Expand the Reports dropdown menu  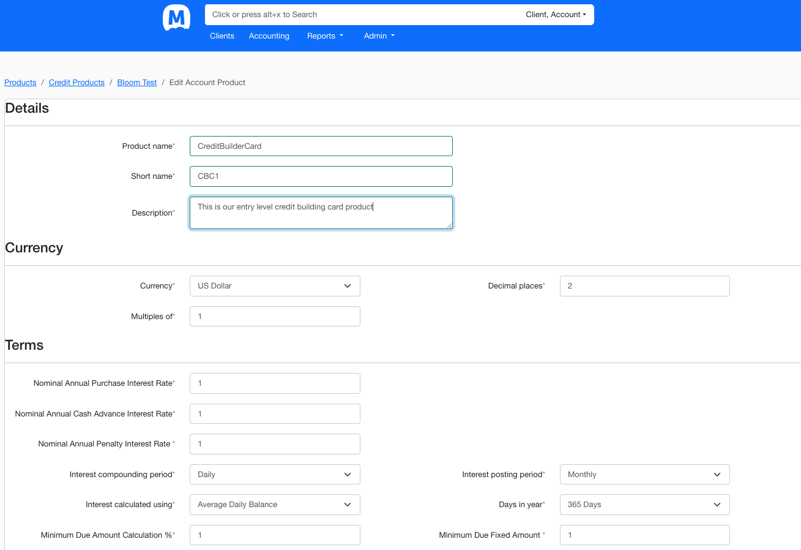click(x=325, y=36)
